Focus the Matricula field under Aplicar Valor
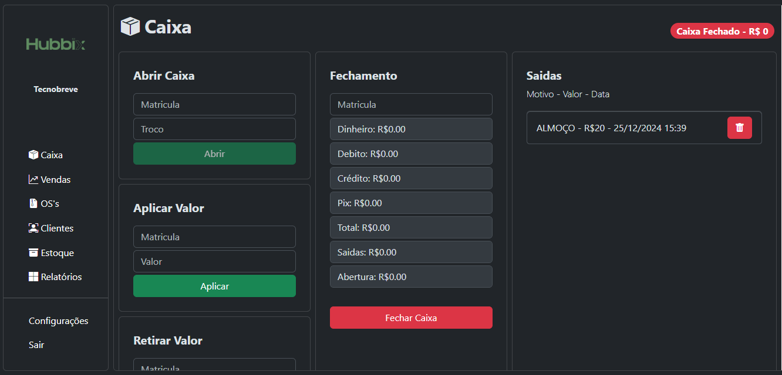This screenshot has width=782, height=375. 214,237
